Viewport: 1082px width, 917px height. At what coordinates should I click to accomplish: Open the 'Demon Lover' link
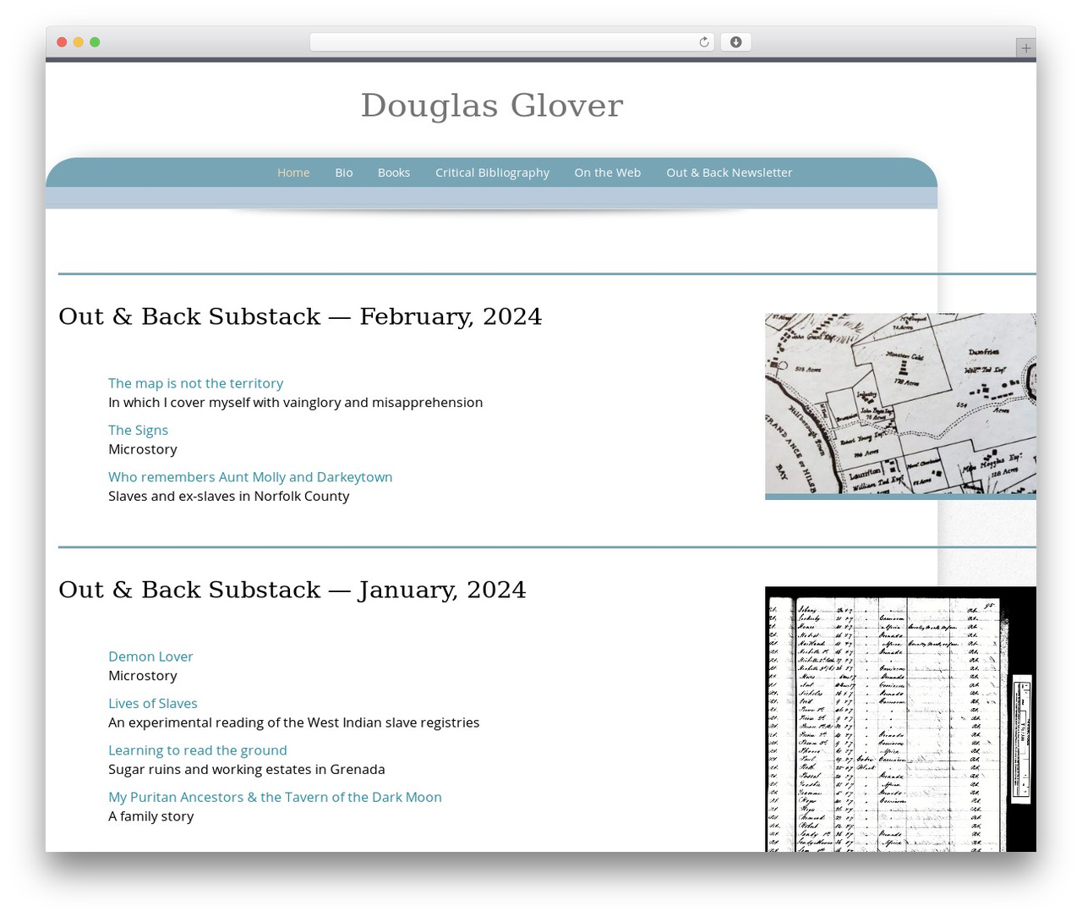pyautogui.click(x=150, y=656)
